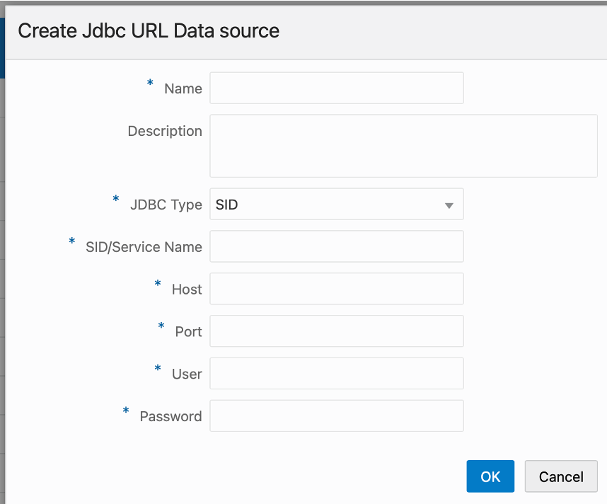Viewport: 607px width, 504px height.
Task: Click the SID/Service Name label
Action: pos(145,247)
